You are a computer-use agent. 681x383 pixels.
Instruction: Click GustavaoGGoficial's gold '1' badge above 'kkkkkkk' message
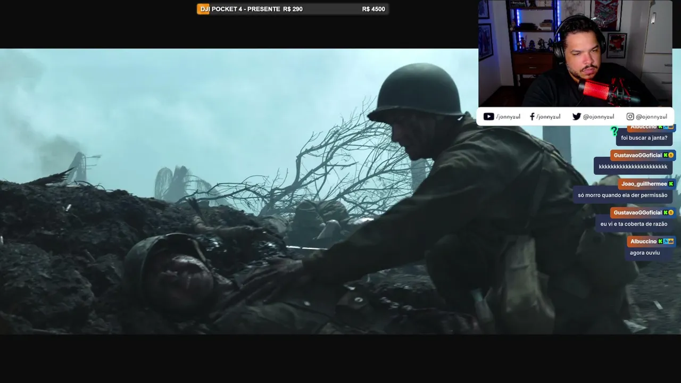[x=671, y=155]
